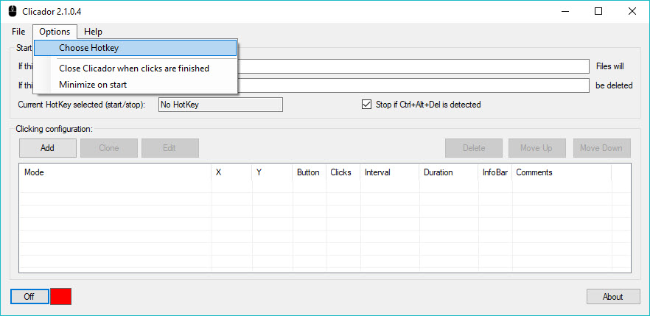Click the Interval column header
650x316 pixels.
click(x=390, y=172)
